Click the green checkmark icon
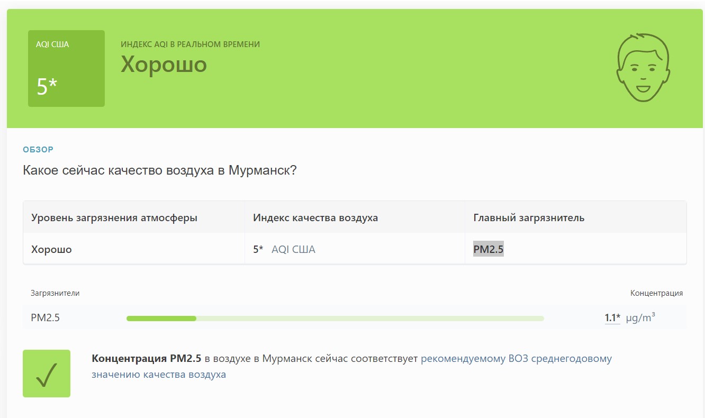 click(x=47, y=374)
